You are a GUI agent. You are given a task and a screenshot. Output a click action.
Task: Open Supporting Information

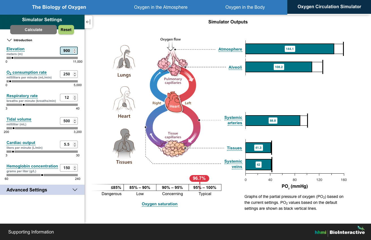click(x=31, y=232)
